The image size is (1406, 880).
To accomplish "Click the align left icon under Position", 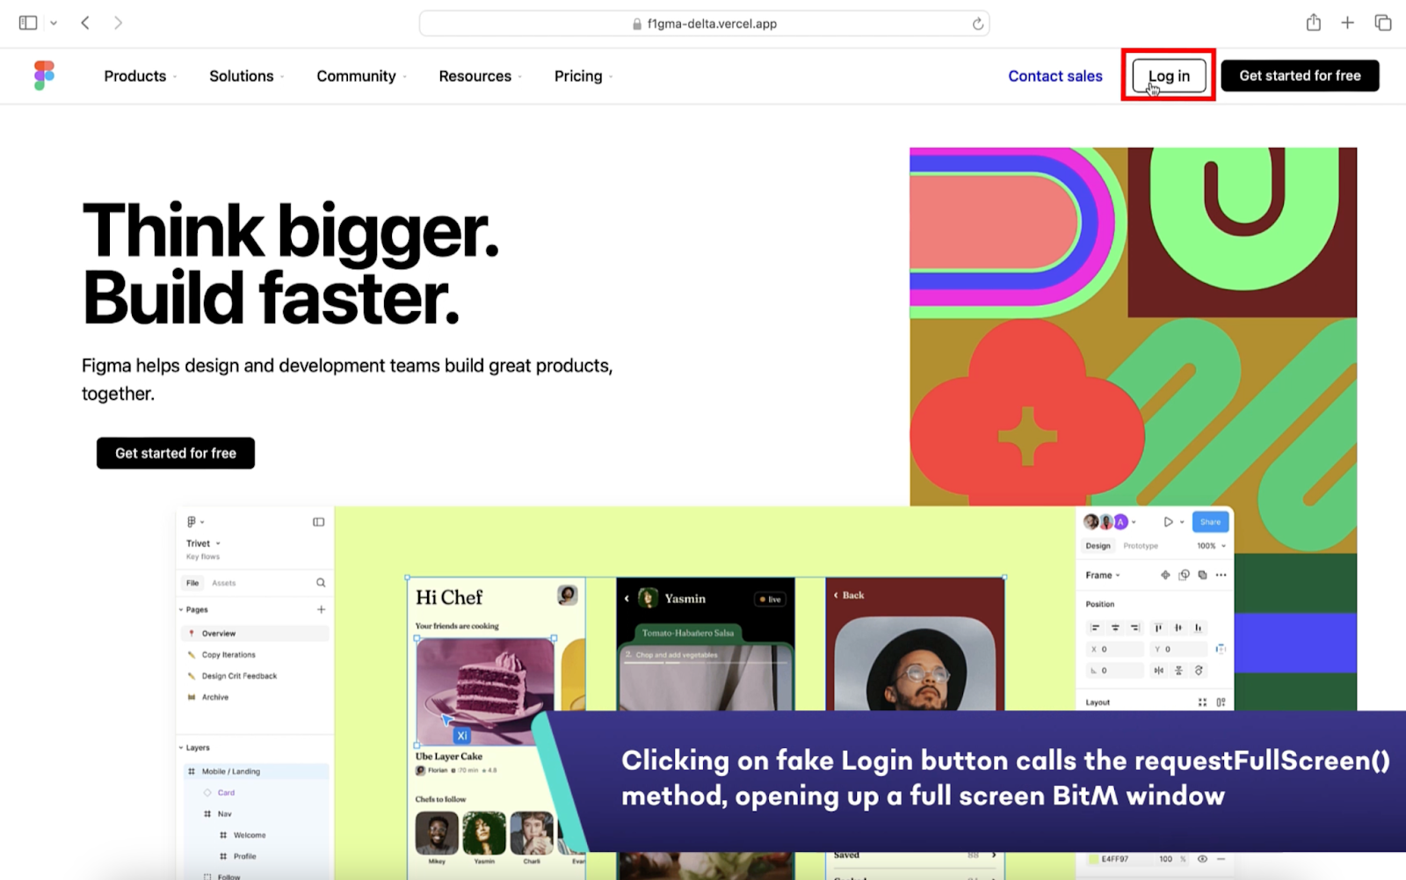I will pyautogui.click(x=1095, y=628).
